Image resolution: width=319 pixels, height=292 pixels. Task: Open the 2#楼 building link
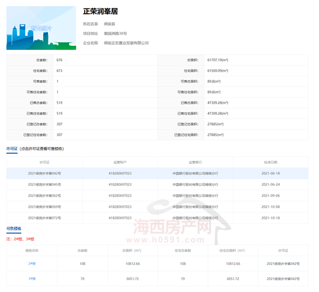(31, 263)
